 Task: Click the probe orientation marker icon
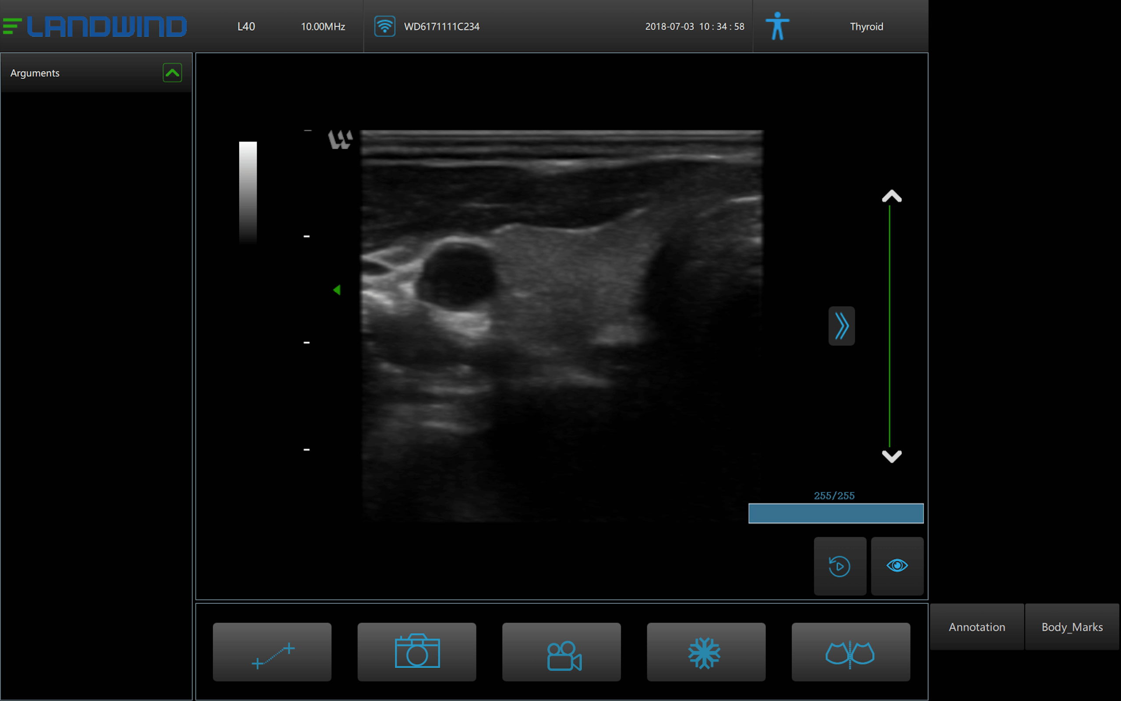[341, 139]
